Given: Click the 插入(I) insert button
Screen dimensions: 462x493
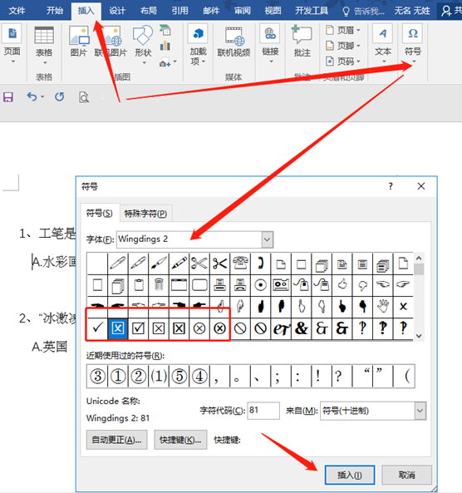Looking at the screenshot, I should click(x=350, y=475).
